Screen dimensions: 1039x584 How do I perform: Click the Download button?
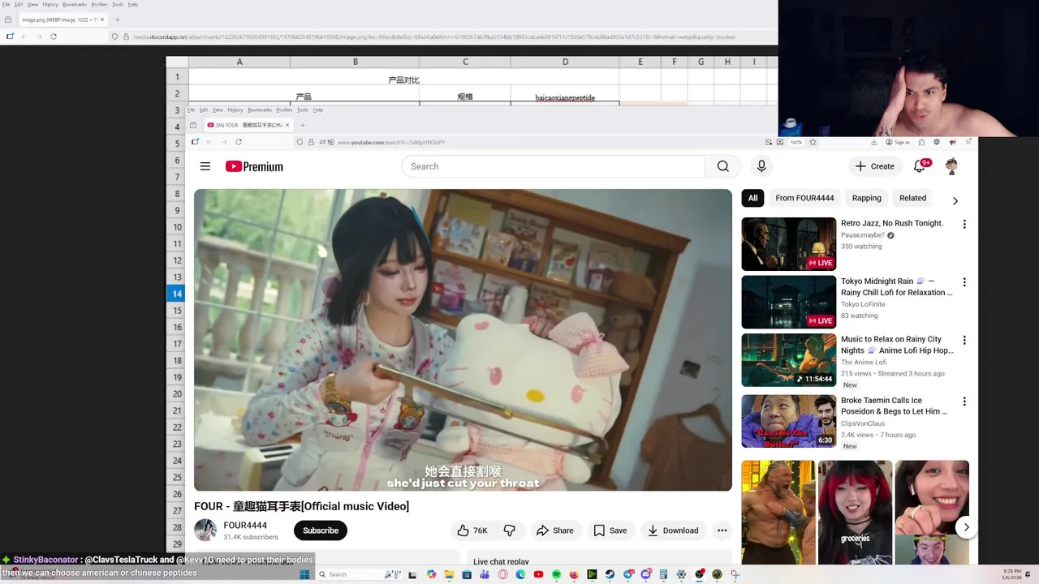point(673,530)
